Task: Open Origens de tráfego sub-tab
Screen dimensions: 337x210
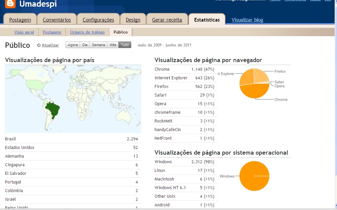Action: tap(87, 32)
